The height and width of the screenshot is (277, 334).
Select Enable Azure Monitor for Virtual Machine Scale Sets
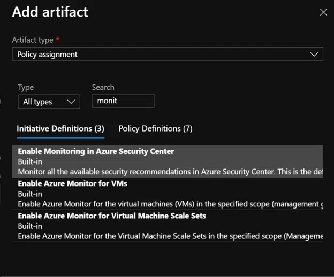click(x=168, y=226)
